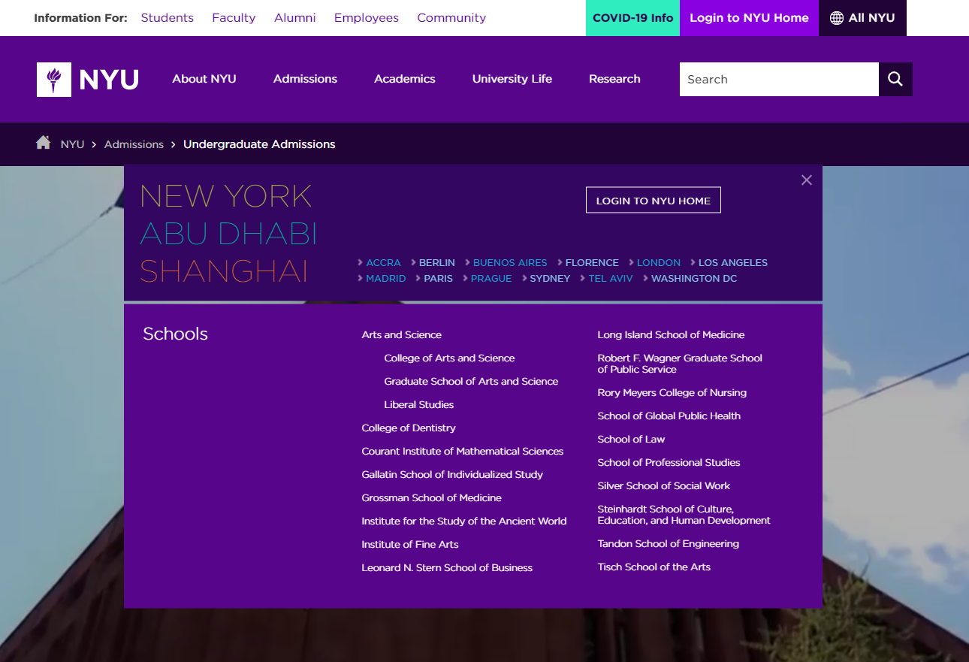Open the BERLIN global site link
Image resolution: width=969 pixels, height=662 pixels.
(437, 263)
